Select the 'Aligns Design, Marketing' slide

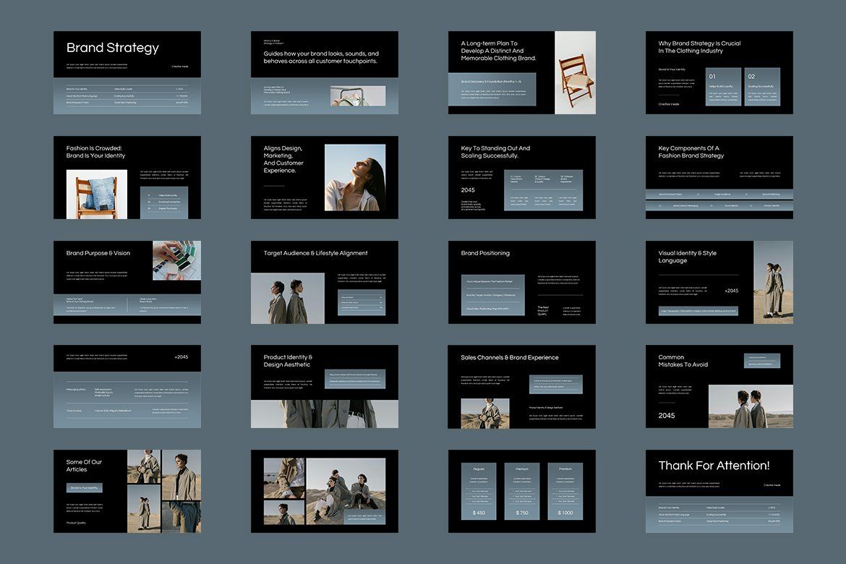[x=324, y=178]
